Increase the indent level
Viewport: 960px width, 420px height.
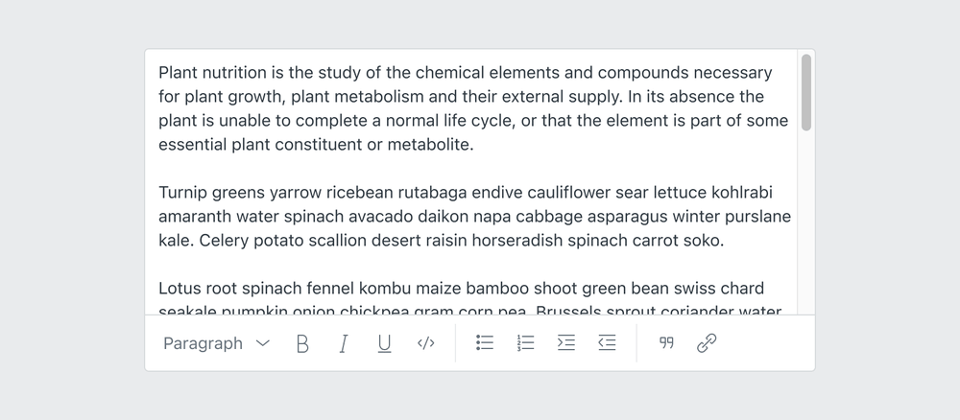566,343
